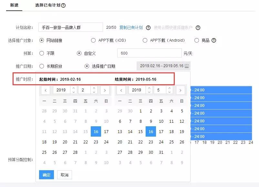This screenshot has height=187, width=259.
Task: Click left calendar year field 2019
Action: coord(62,90)
